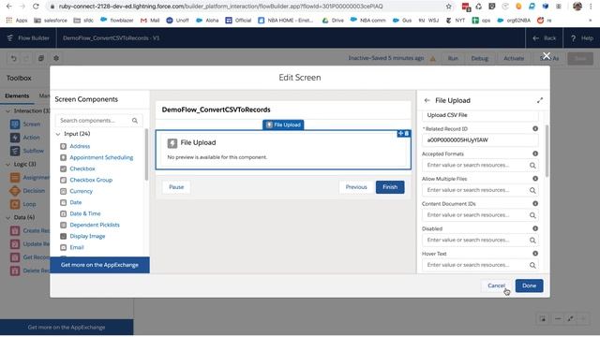This screenshot has width=600, height=337.
Task: Add the Checkbox Group component
Action: 91,180
